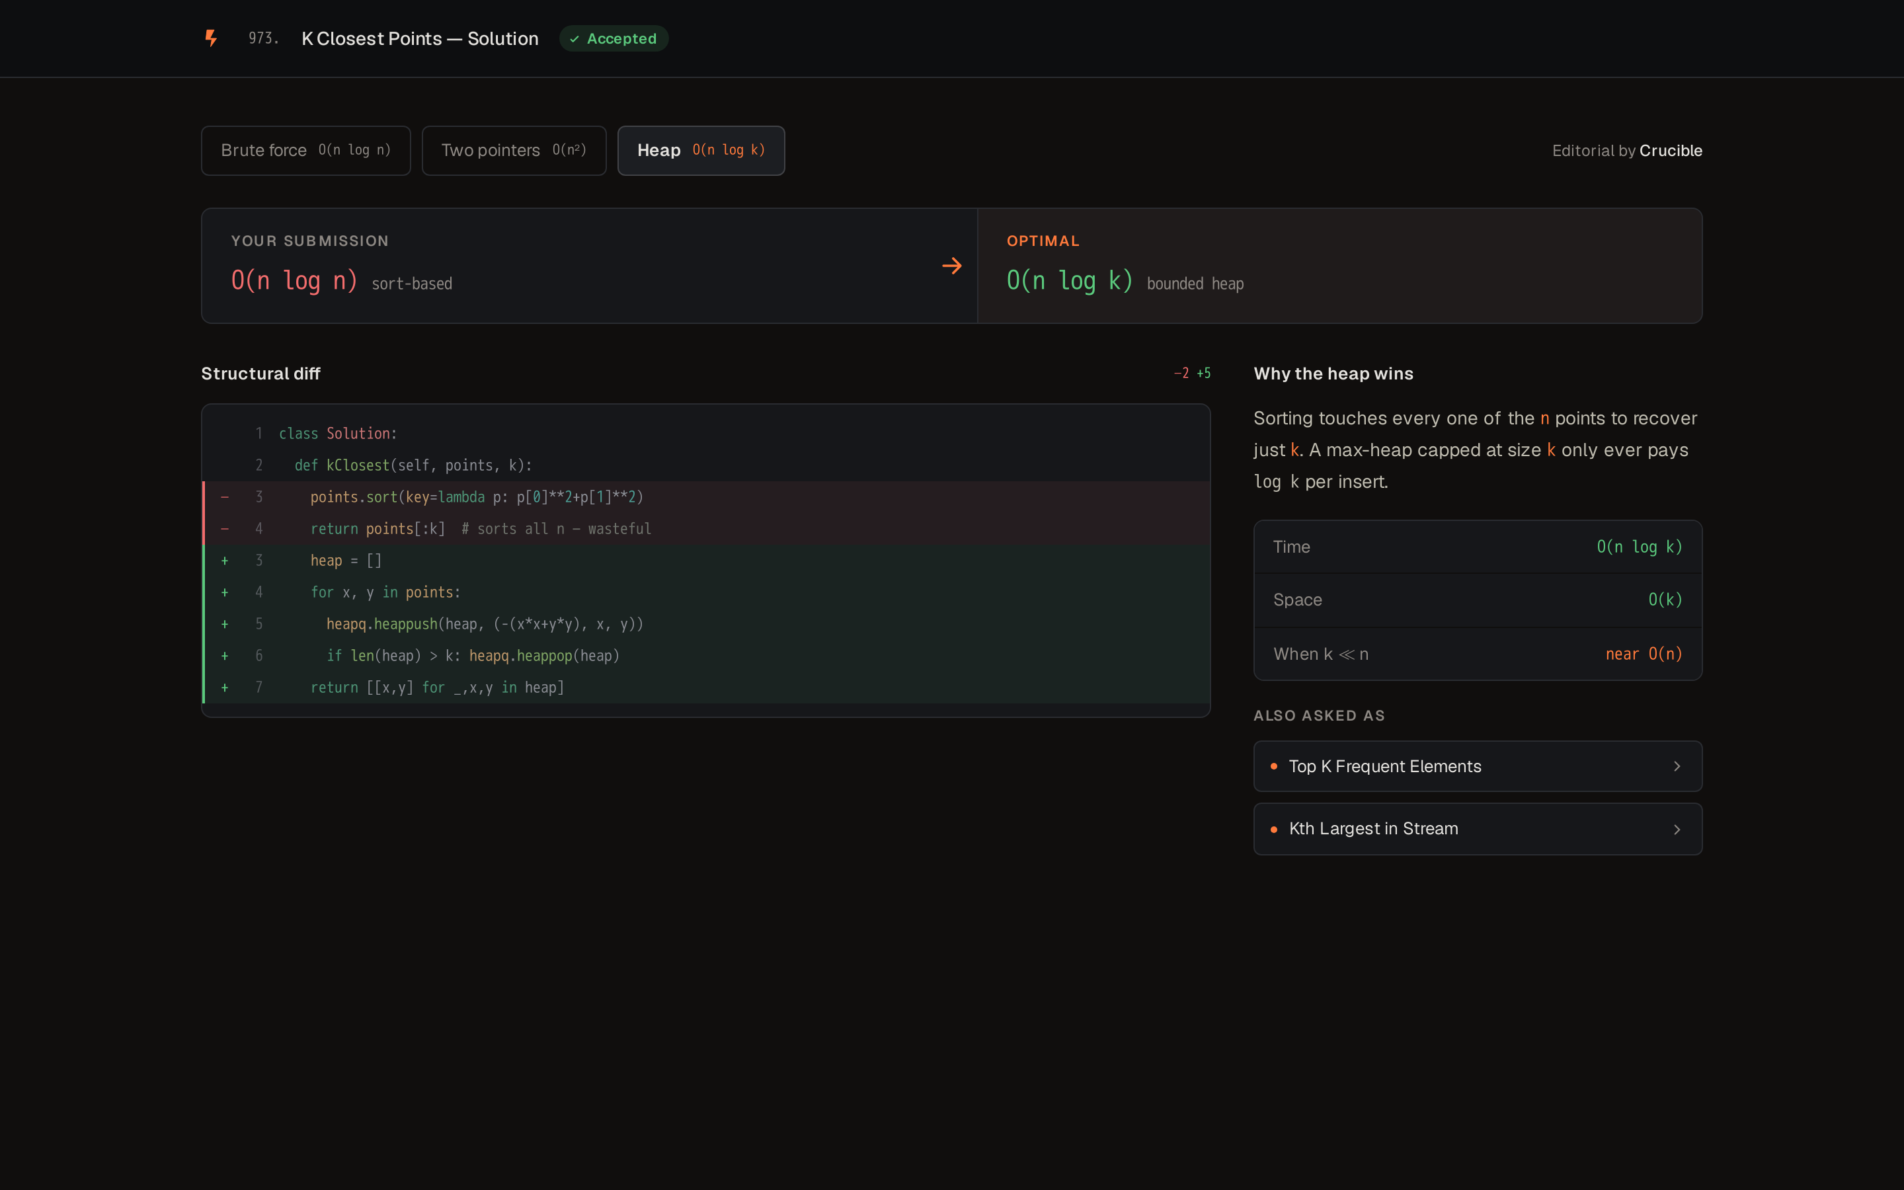Viewport: 1904px width, 1190px height.
Task: Open the Kth Largest in Stream problem
Action: (x=1478, y=829)
